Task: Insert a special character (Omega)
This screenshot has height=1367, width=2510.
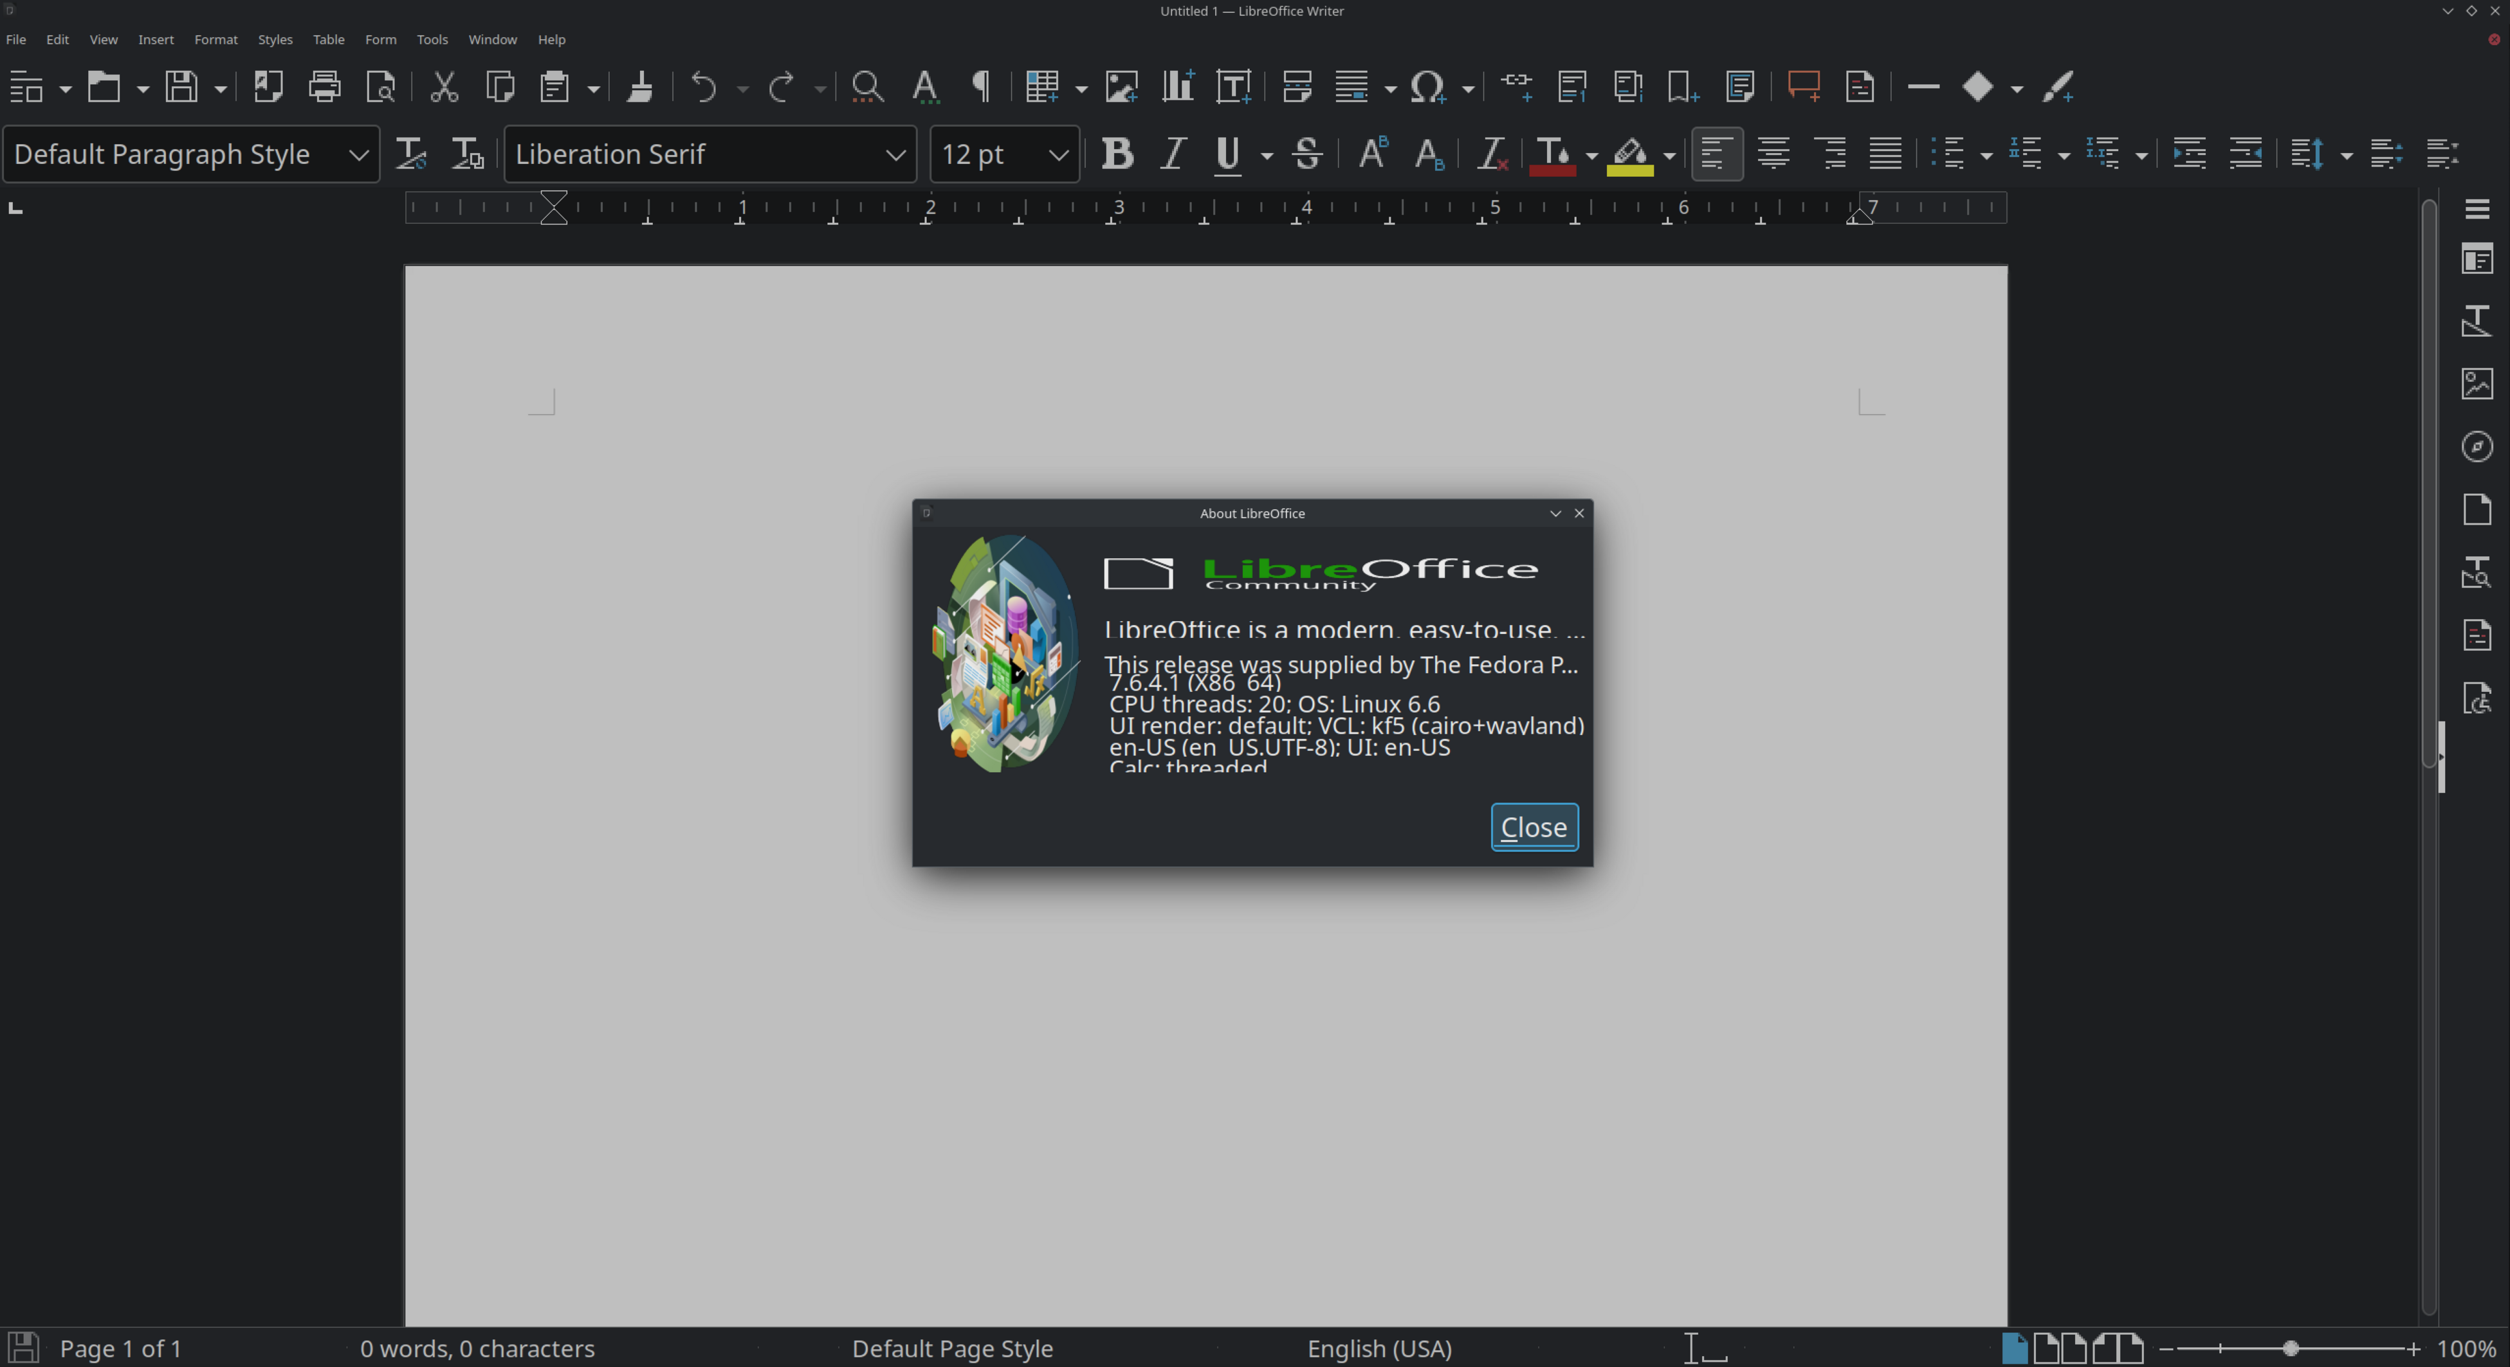Action: 1429,87
